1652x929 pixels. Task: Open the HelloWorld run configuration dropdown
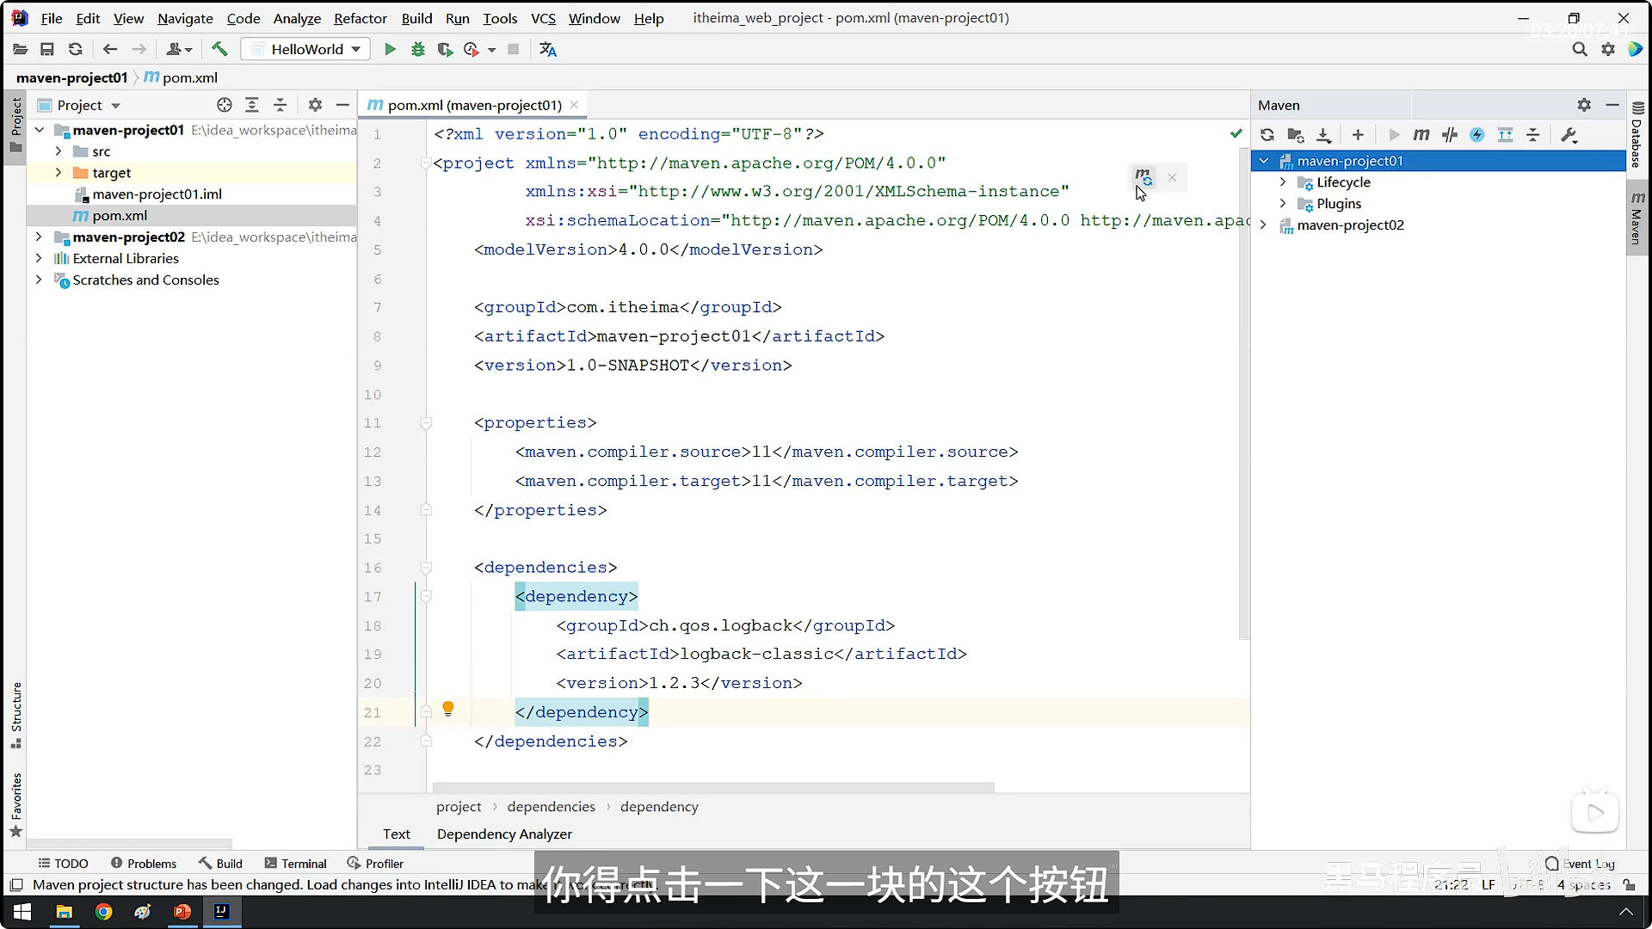pos(305,49)
